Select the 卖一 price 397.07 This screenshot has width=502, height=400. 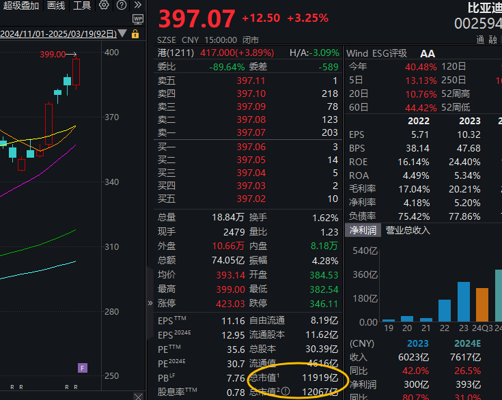(x=251, y=132)
